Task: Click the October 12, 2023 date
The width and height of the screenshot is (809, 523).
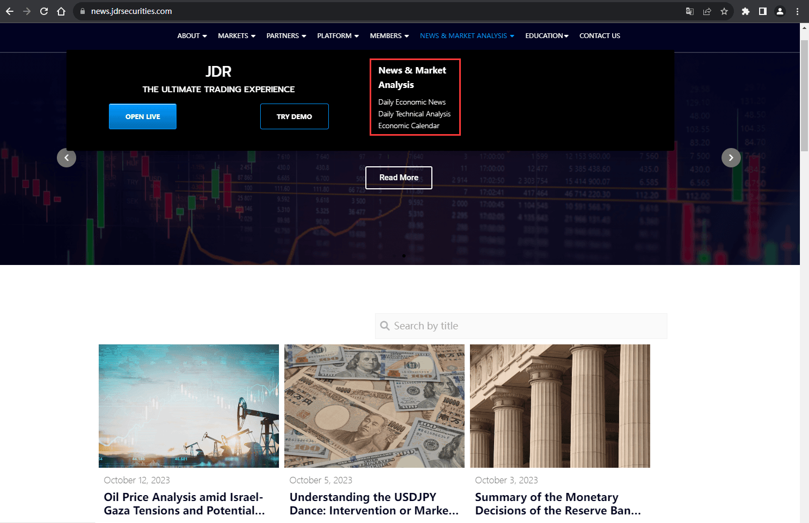Action: click(x=137, y=480)
